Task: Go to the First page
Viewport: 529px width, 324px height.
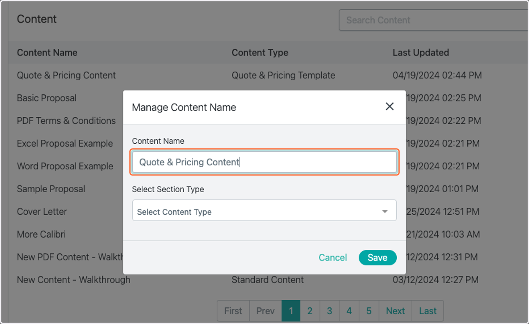Action: point(233,311)
